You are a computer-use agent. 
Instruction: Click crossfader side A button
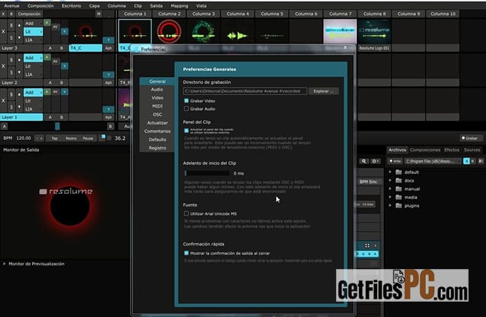[4, 127]
